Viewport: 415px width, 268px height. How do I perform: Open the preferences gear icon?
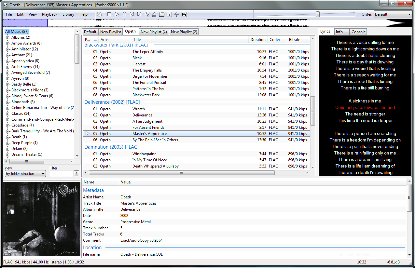pos(99,14)
